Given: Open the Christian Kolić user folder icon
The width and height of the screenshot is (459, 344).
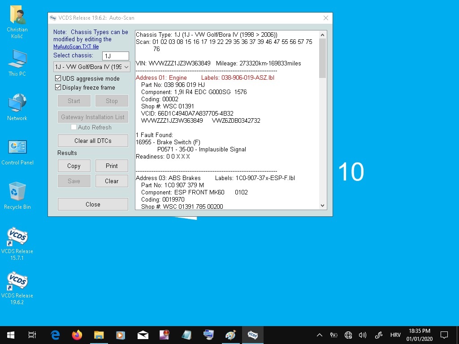Looking at the screenshot, I should (17, 22).
